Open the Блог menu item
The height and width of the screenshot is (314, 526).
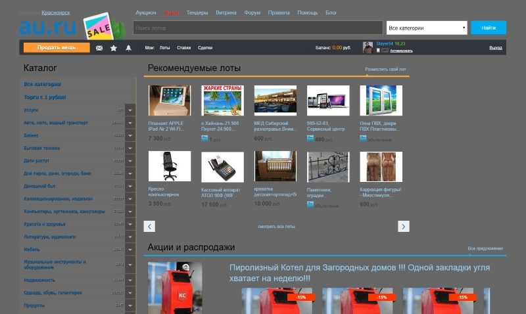(331, 12)
